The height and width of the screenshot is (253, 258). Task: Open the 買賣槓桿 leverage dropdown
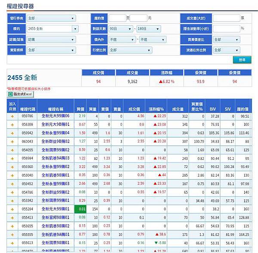click(51, 50)
